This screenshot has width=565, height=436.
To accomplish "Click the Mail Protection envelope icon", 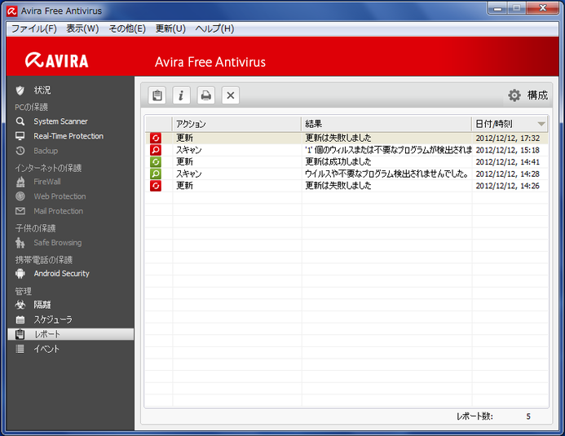I will tap(20, 211).
